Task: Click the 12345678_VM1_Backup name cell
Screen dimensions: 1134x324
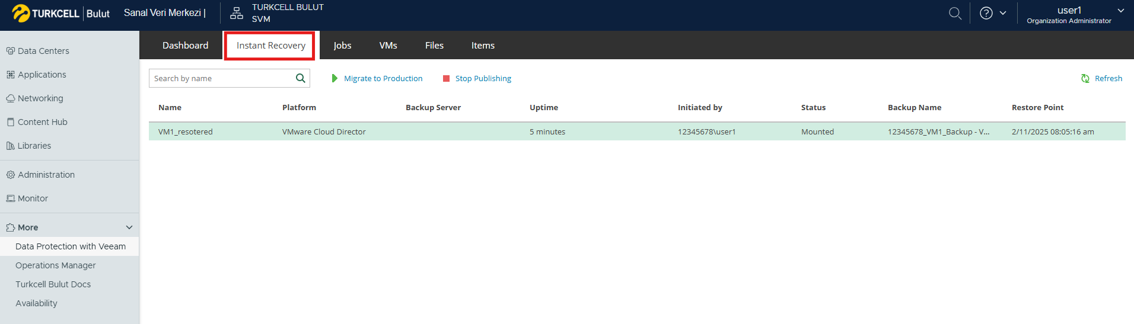Action: pos(938,131)
